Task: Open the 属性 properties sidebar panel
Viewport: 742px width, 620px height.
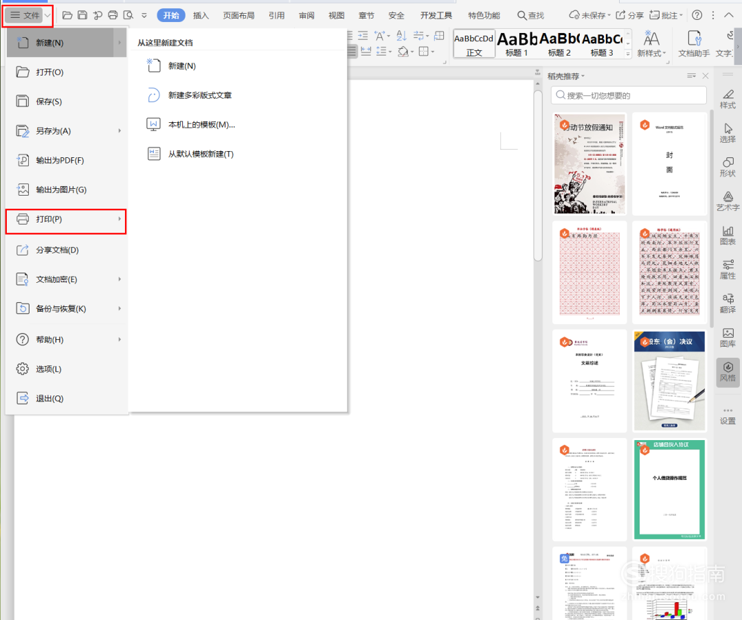Action: [x=728, y=268]
